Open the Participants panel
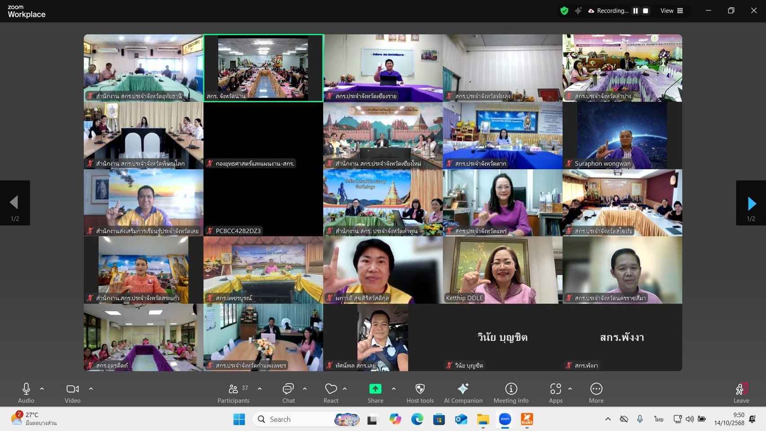Image resolution: width=766 pixels, height=431 pixels. point(233,393)
